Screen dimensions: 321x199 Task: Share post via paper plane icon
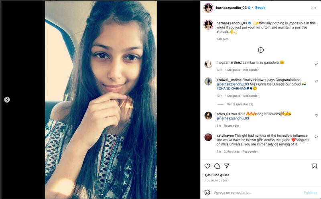coord(227,166)
